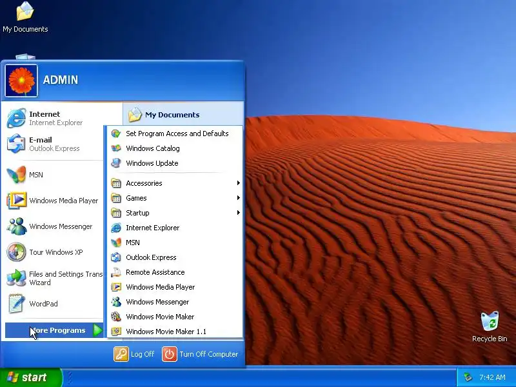Expand the Games submenu arrow
The image size is (516, 387).
click(238, 198)
